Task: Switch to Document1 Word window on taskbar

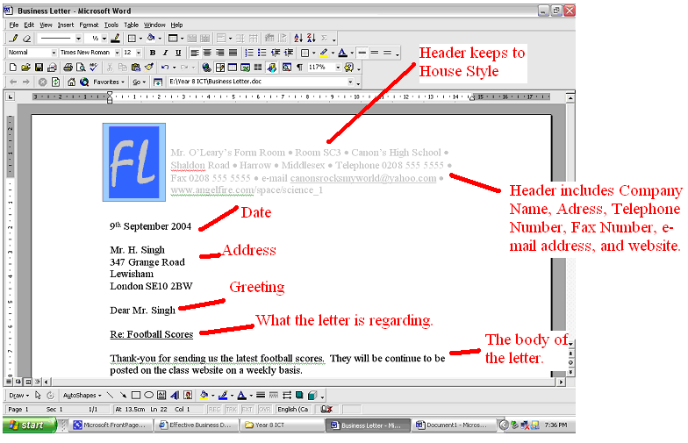Action: pyautogui.click(x=455, y=425)
